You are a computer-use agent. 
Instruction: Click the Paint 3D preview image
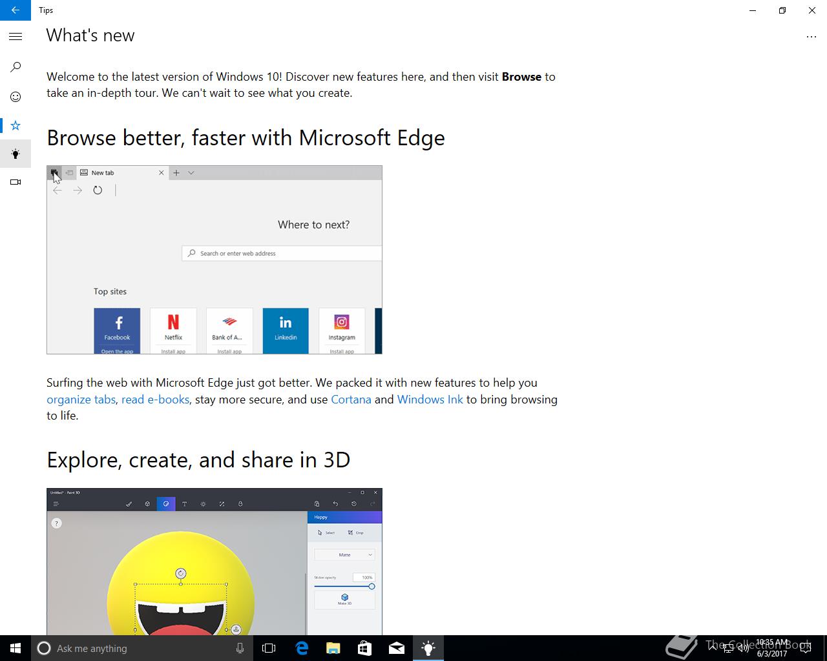215,562
